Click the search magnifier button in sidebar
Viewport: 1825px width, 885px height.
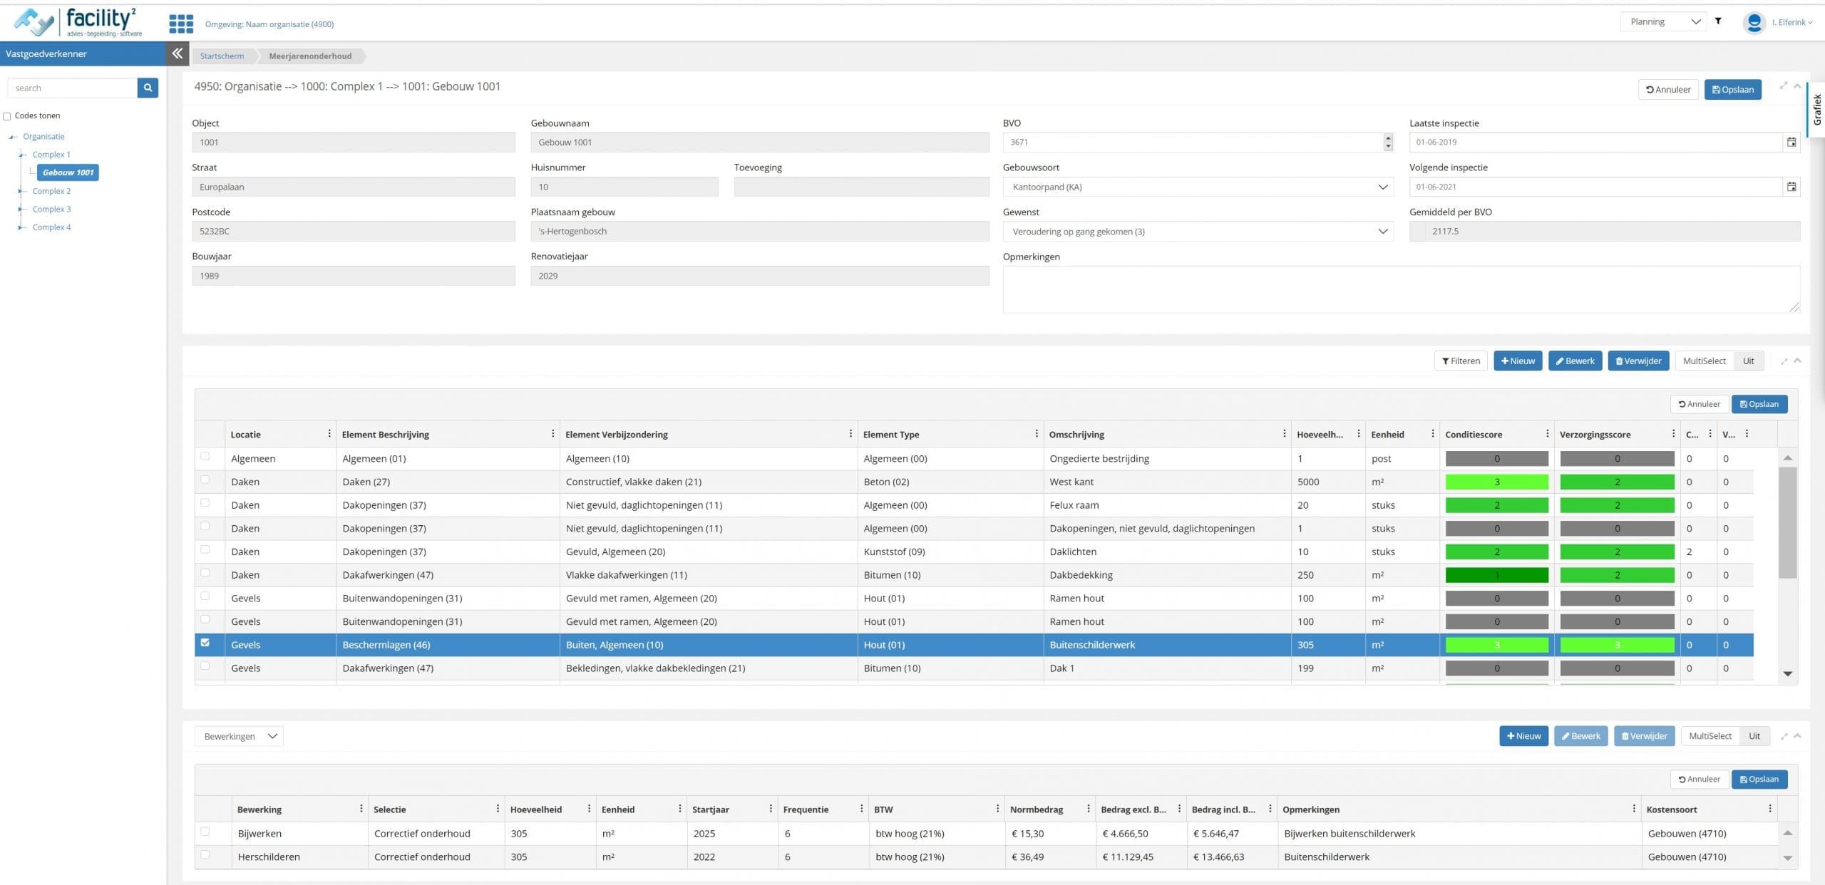148,88
